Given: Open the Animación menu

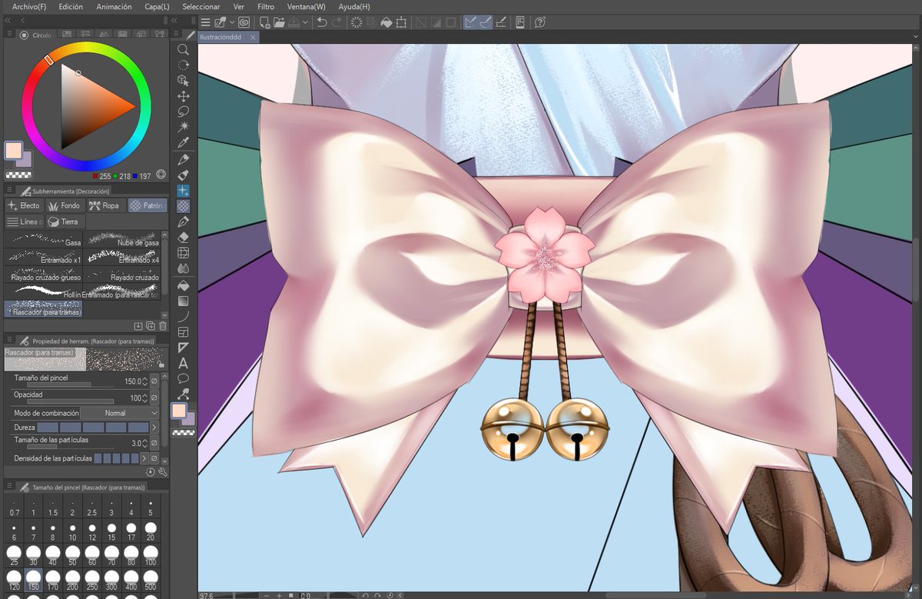Looking at the screenshot, I should [114, 6].
